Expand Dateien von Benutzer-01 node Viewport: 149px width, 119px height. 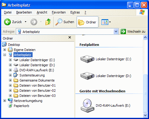[10, 85]
